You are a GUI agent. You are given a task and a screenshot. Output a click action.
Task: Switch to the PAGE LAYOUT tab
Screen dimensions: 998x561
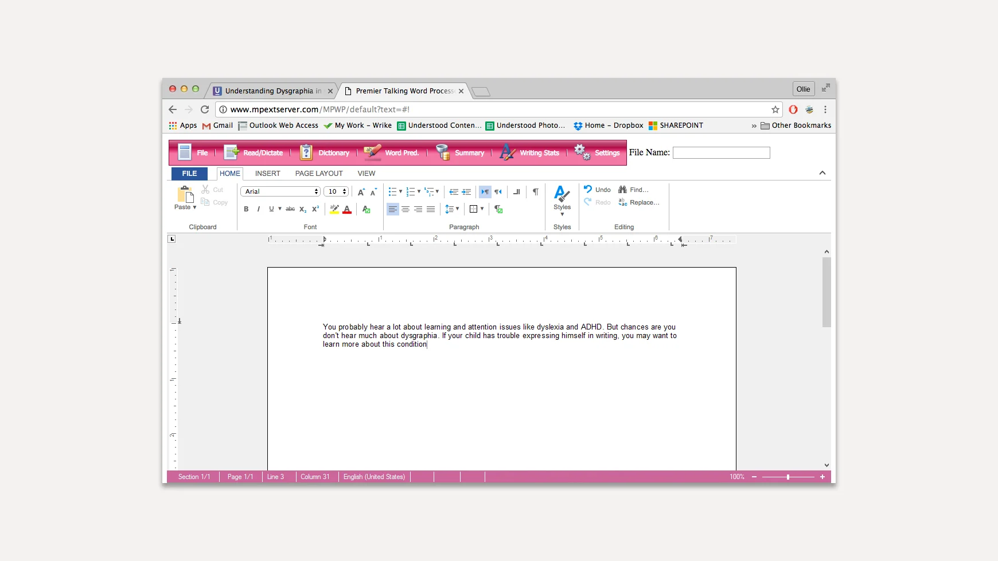pyautogui.click(x=319, y=174)
